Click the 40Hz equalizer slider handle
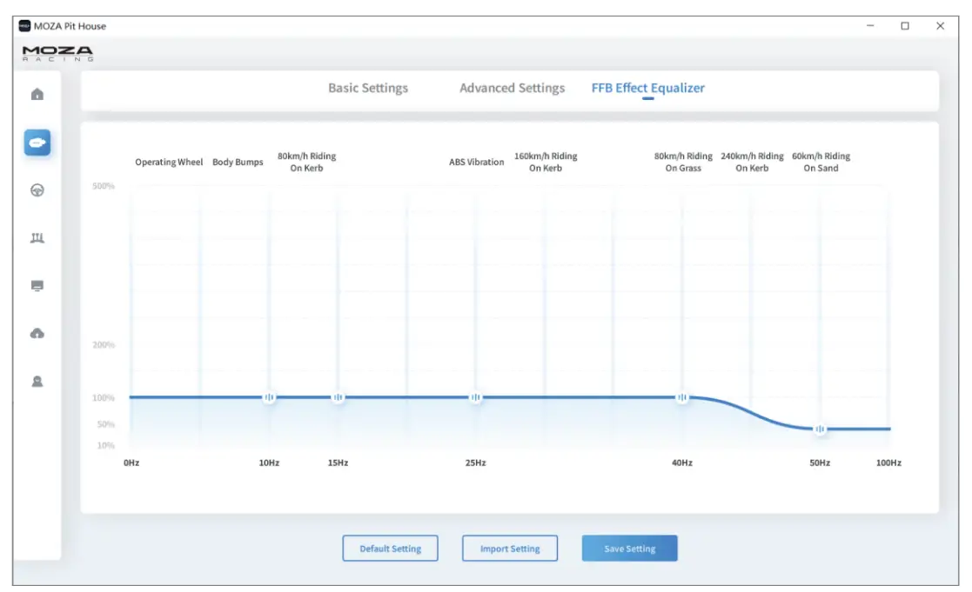Image resolution: width=972 pixels, height=592 pixels. click(x=682, y=397)
